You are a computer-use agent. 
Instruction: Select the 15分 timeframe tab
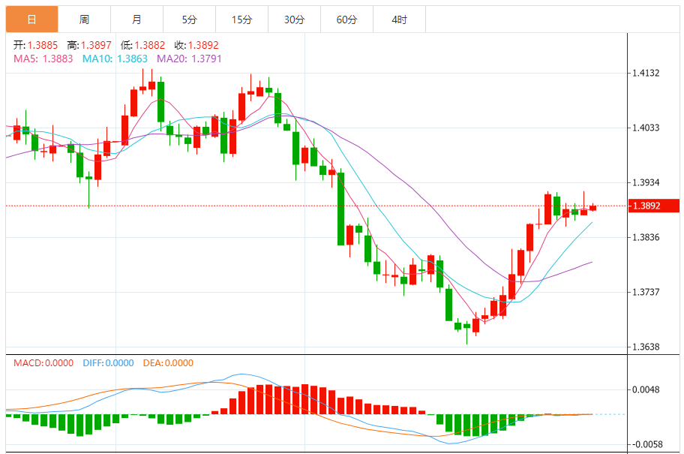[241, 20]
